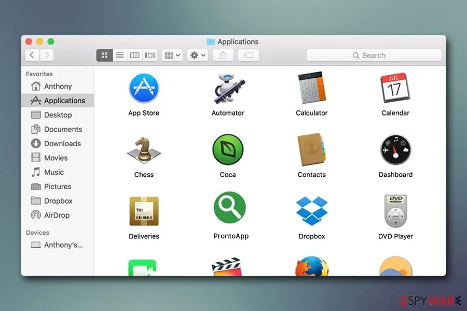Viewport: 467px width, 311px height.
Task: Open Music in the sidebar
Action: (57, 172)
